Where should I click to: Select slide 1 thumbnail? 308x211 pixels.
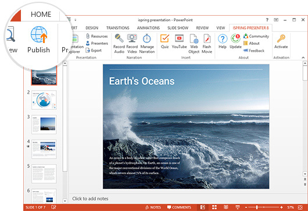pyautogui.click(x=44, y=76)
